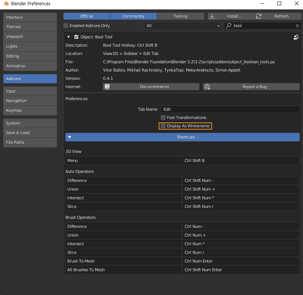Screen dimensions: 303x295
Task: Click 'Ctrl Num -' shortcut cell
Action: (241, 226)
